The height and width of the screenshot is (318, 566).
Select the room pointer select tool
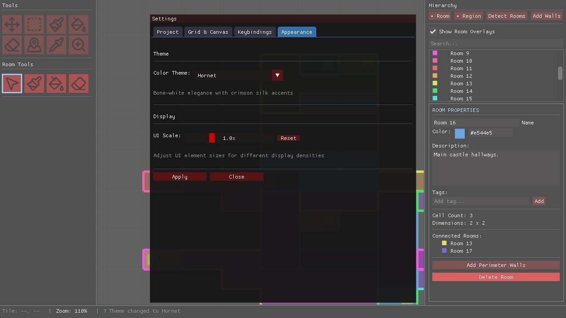coord(12,83)
